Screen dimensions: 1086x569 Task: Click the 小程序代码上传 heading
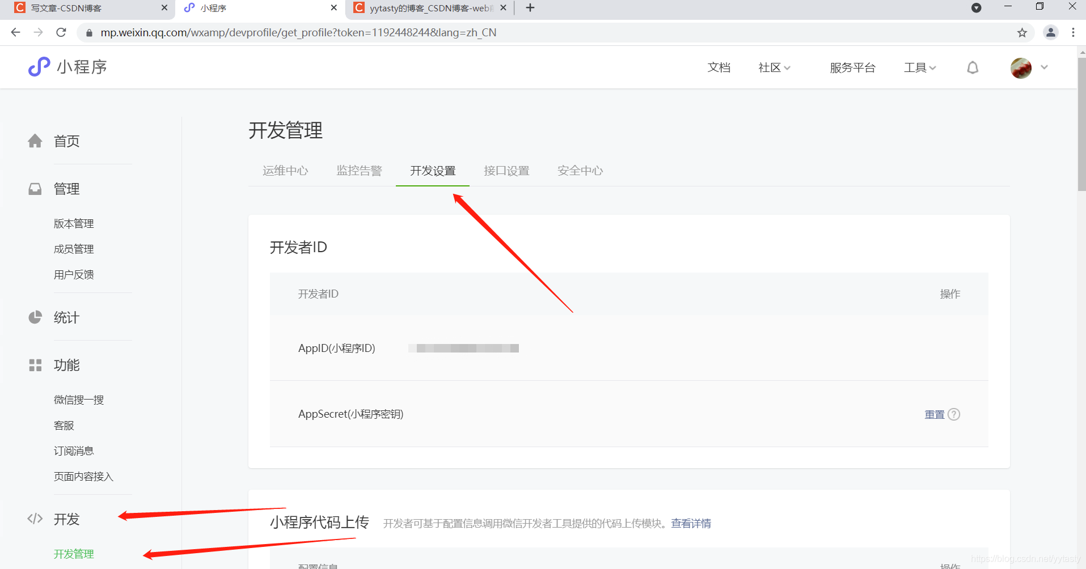(x=319, y=523)
